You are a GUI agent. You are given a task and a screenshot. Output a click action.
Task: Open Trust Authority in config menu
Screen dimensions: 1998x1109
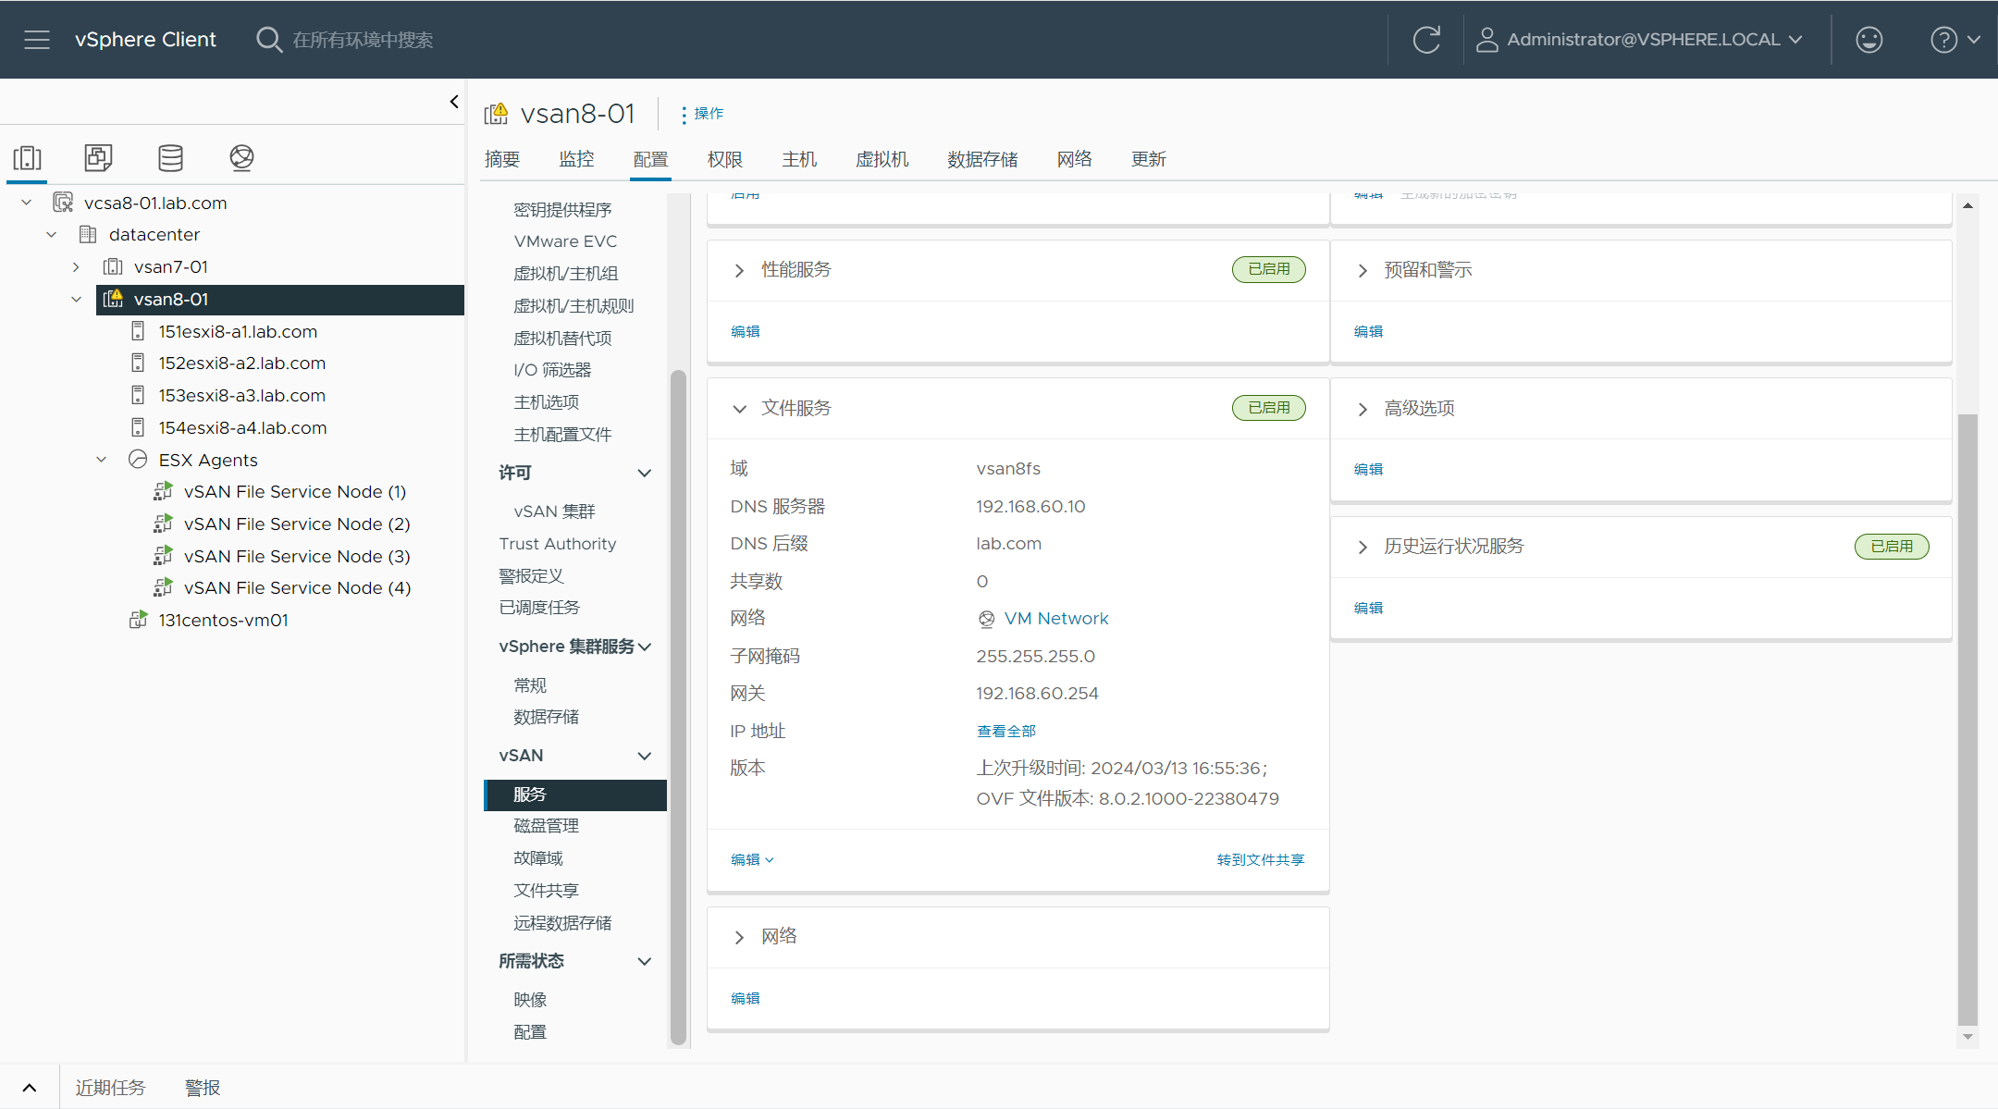tap(558, 544)
